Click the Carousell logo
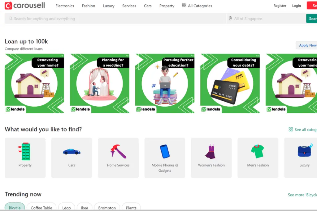 click(x=25, y=6)
